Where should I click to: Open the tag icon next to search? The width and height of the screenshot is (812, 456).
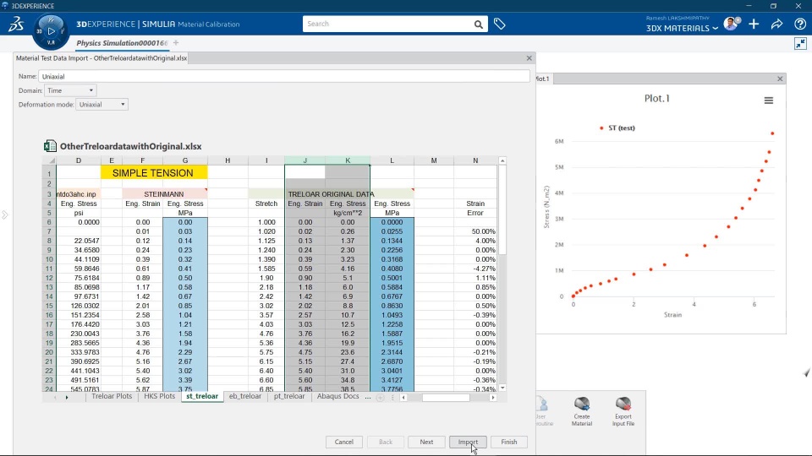pyautogui.click(x=499, y=24)
